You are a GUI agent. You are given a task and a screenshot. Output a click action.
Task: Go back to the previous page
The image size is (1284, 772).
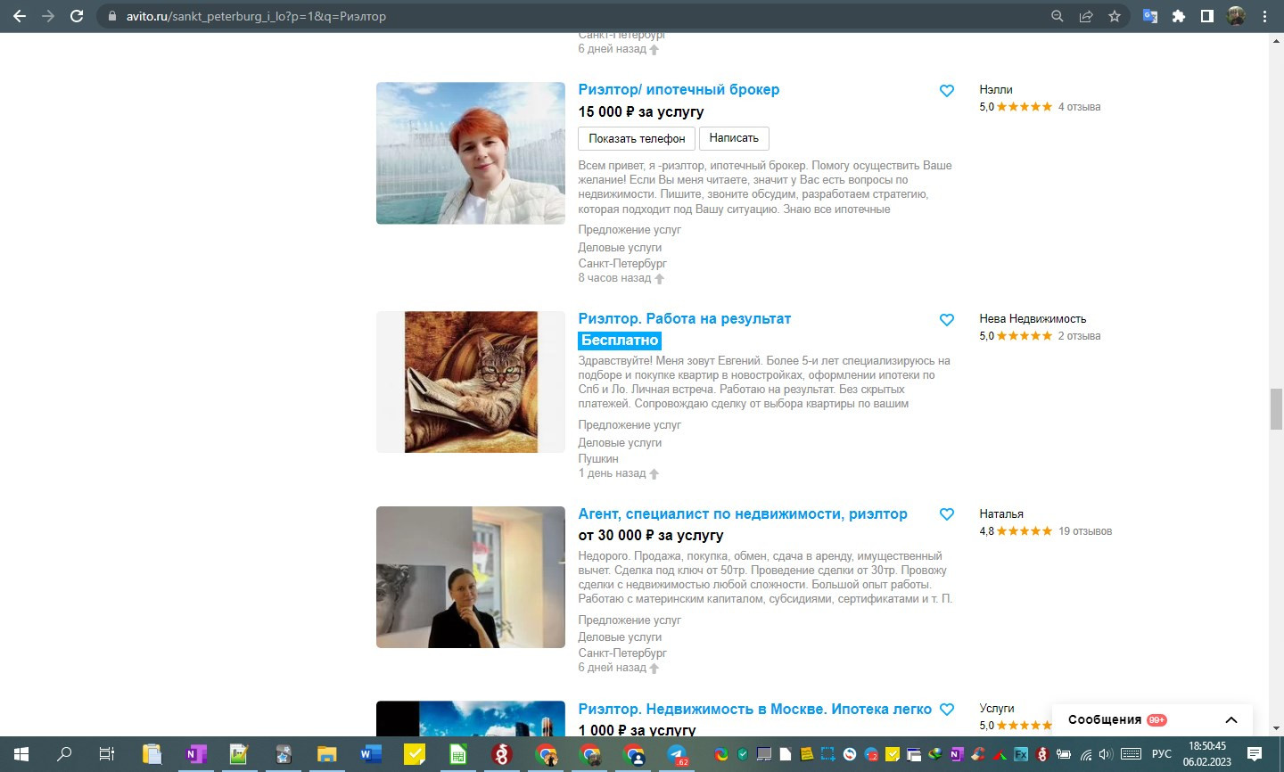point(19,16)
